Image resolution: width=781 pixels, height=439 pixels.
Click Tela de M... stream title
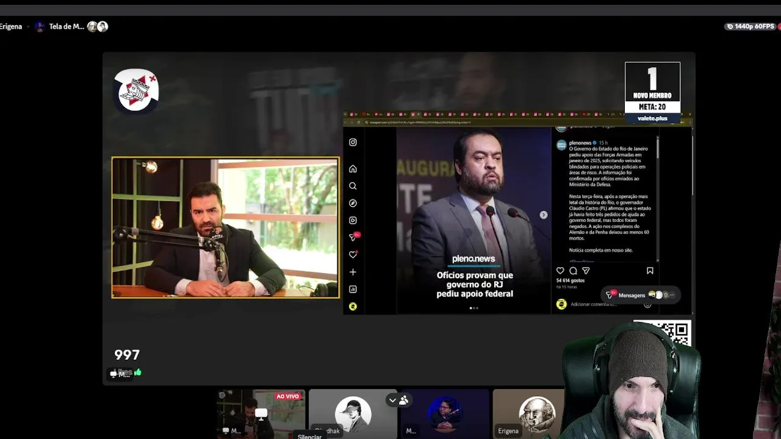pyautogui.click(x=66, y=26)
